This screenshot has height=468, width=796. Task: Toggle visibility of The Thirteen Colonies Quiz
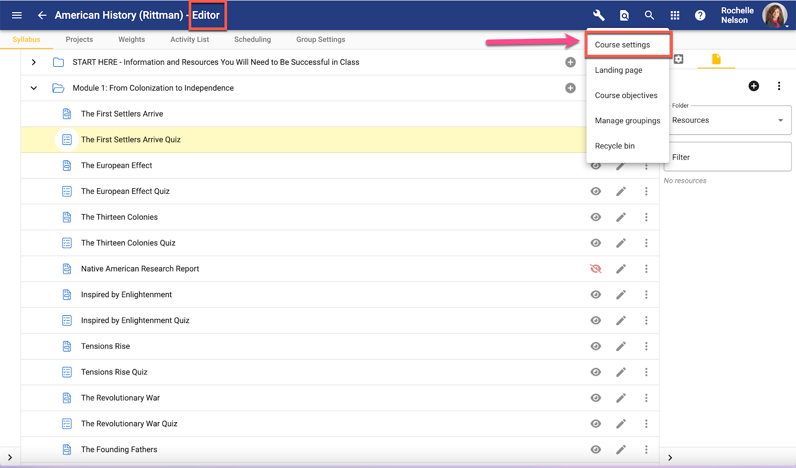(596, 243)
